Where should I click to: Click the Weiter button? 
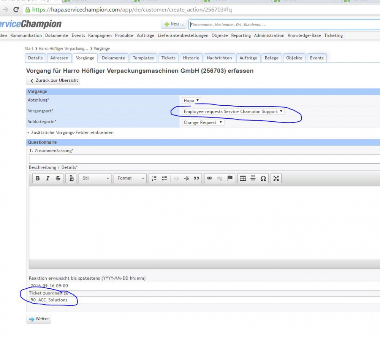[x=39, y=319]
